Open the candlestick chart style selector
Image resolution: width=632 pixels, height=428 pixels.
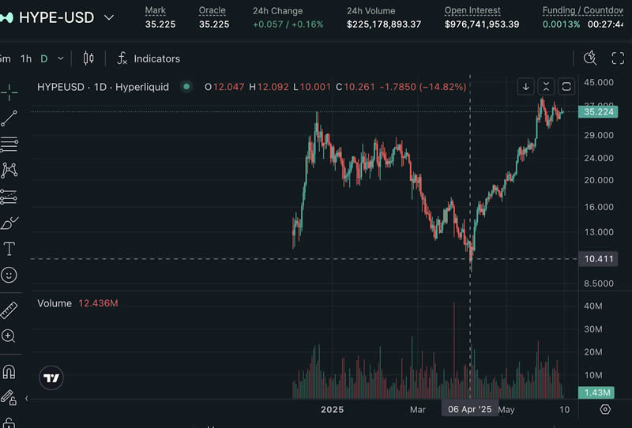point(88,58)
